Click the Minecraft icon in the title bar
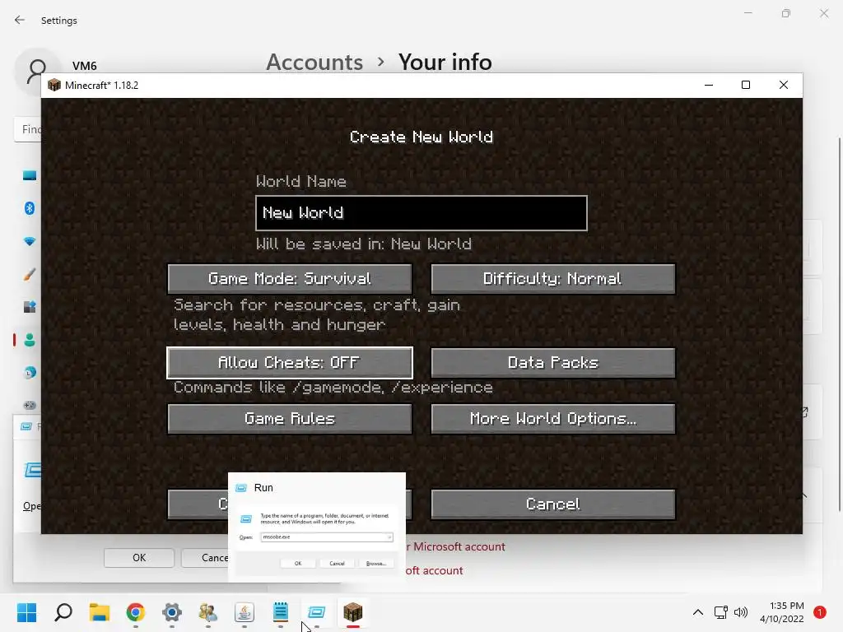Viewport: 843px width, 632px height. pos(54,85)
